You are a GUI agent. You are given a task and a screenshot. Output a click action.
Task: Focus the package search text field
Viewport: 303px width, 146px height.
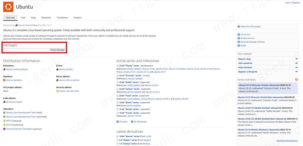click(x=27, y=50)
